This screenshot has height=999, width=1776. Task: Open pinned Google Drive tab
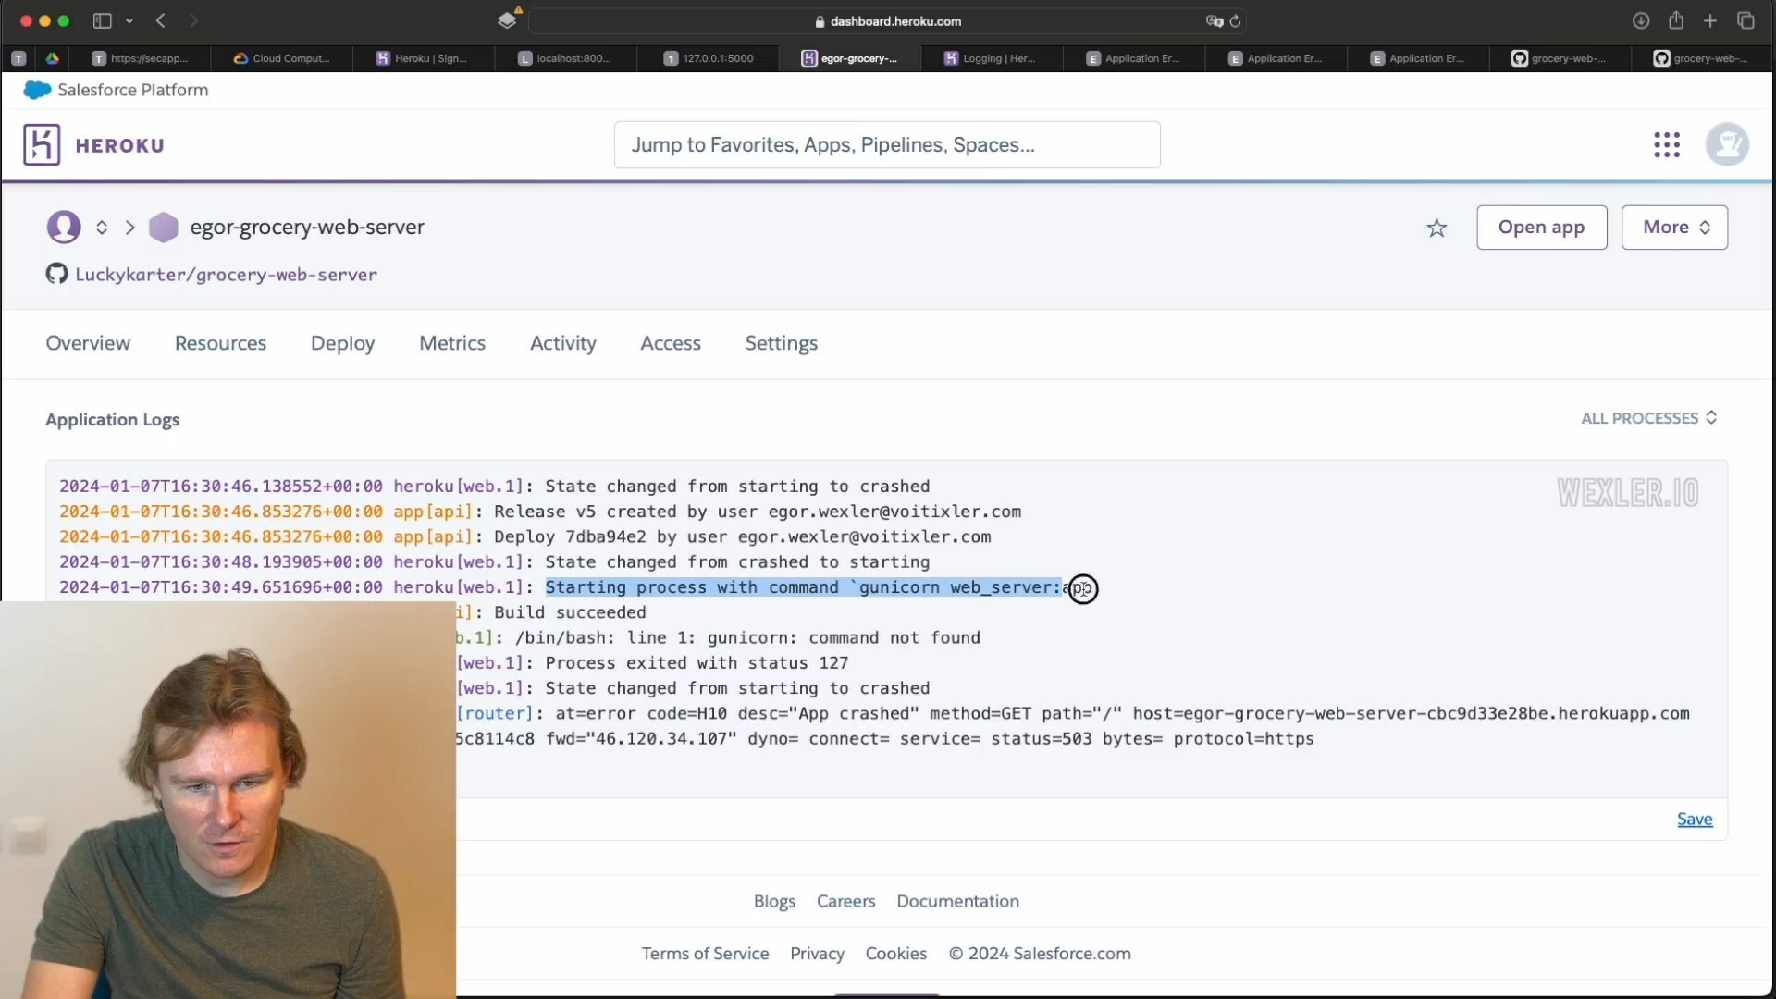[53, 58]
